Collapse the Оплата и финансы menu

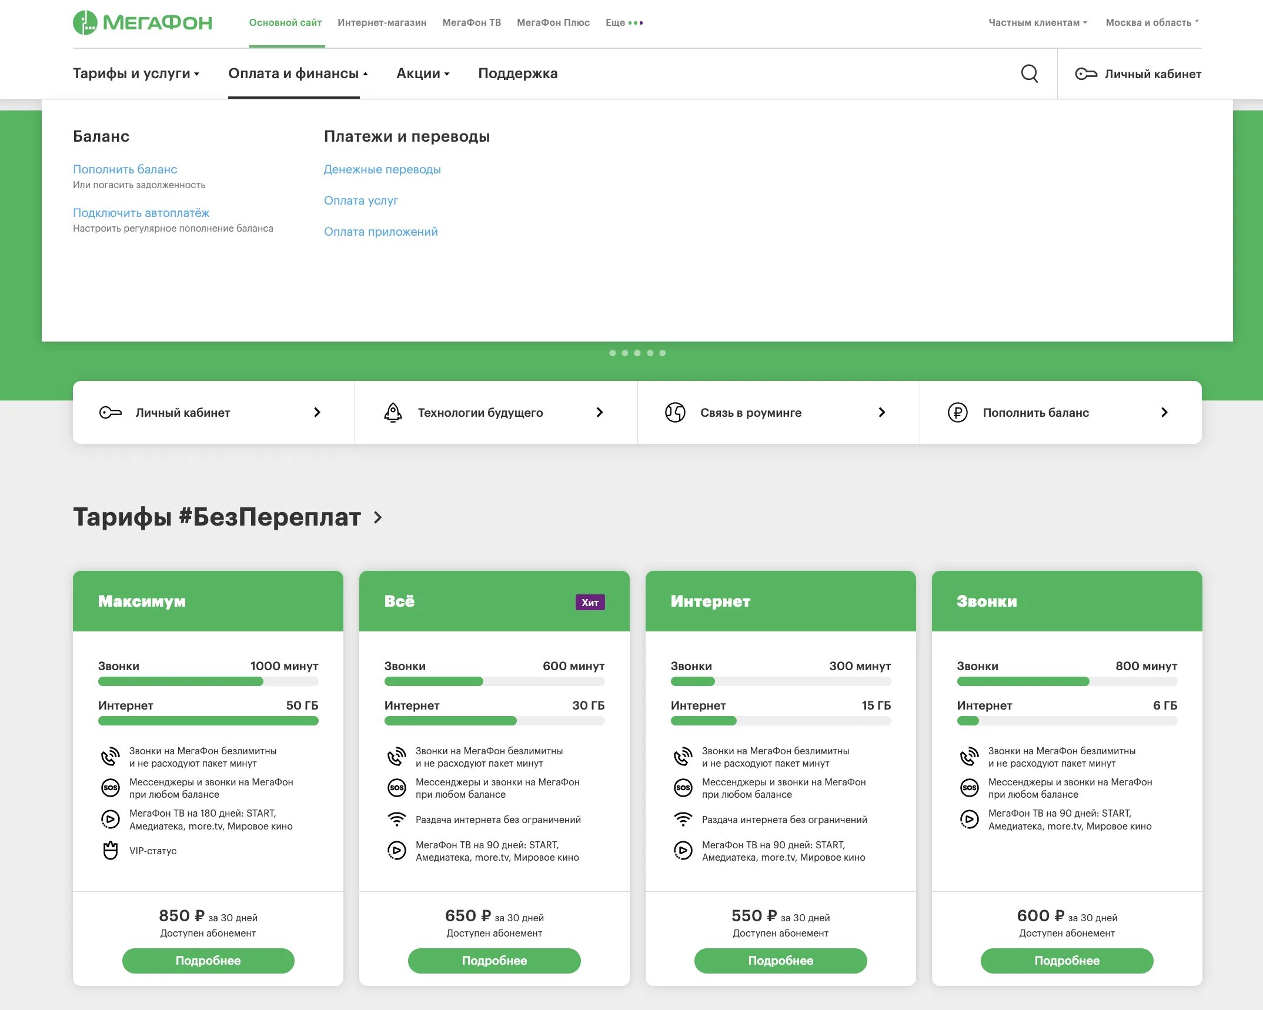[x=298, y=73]
